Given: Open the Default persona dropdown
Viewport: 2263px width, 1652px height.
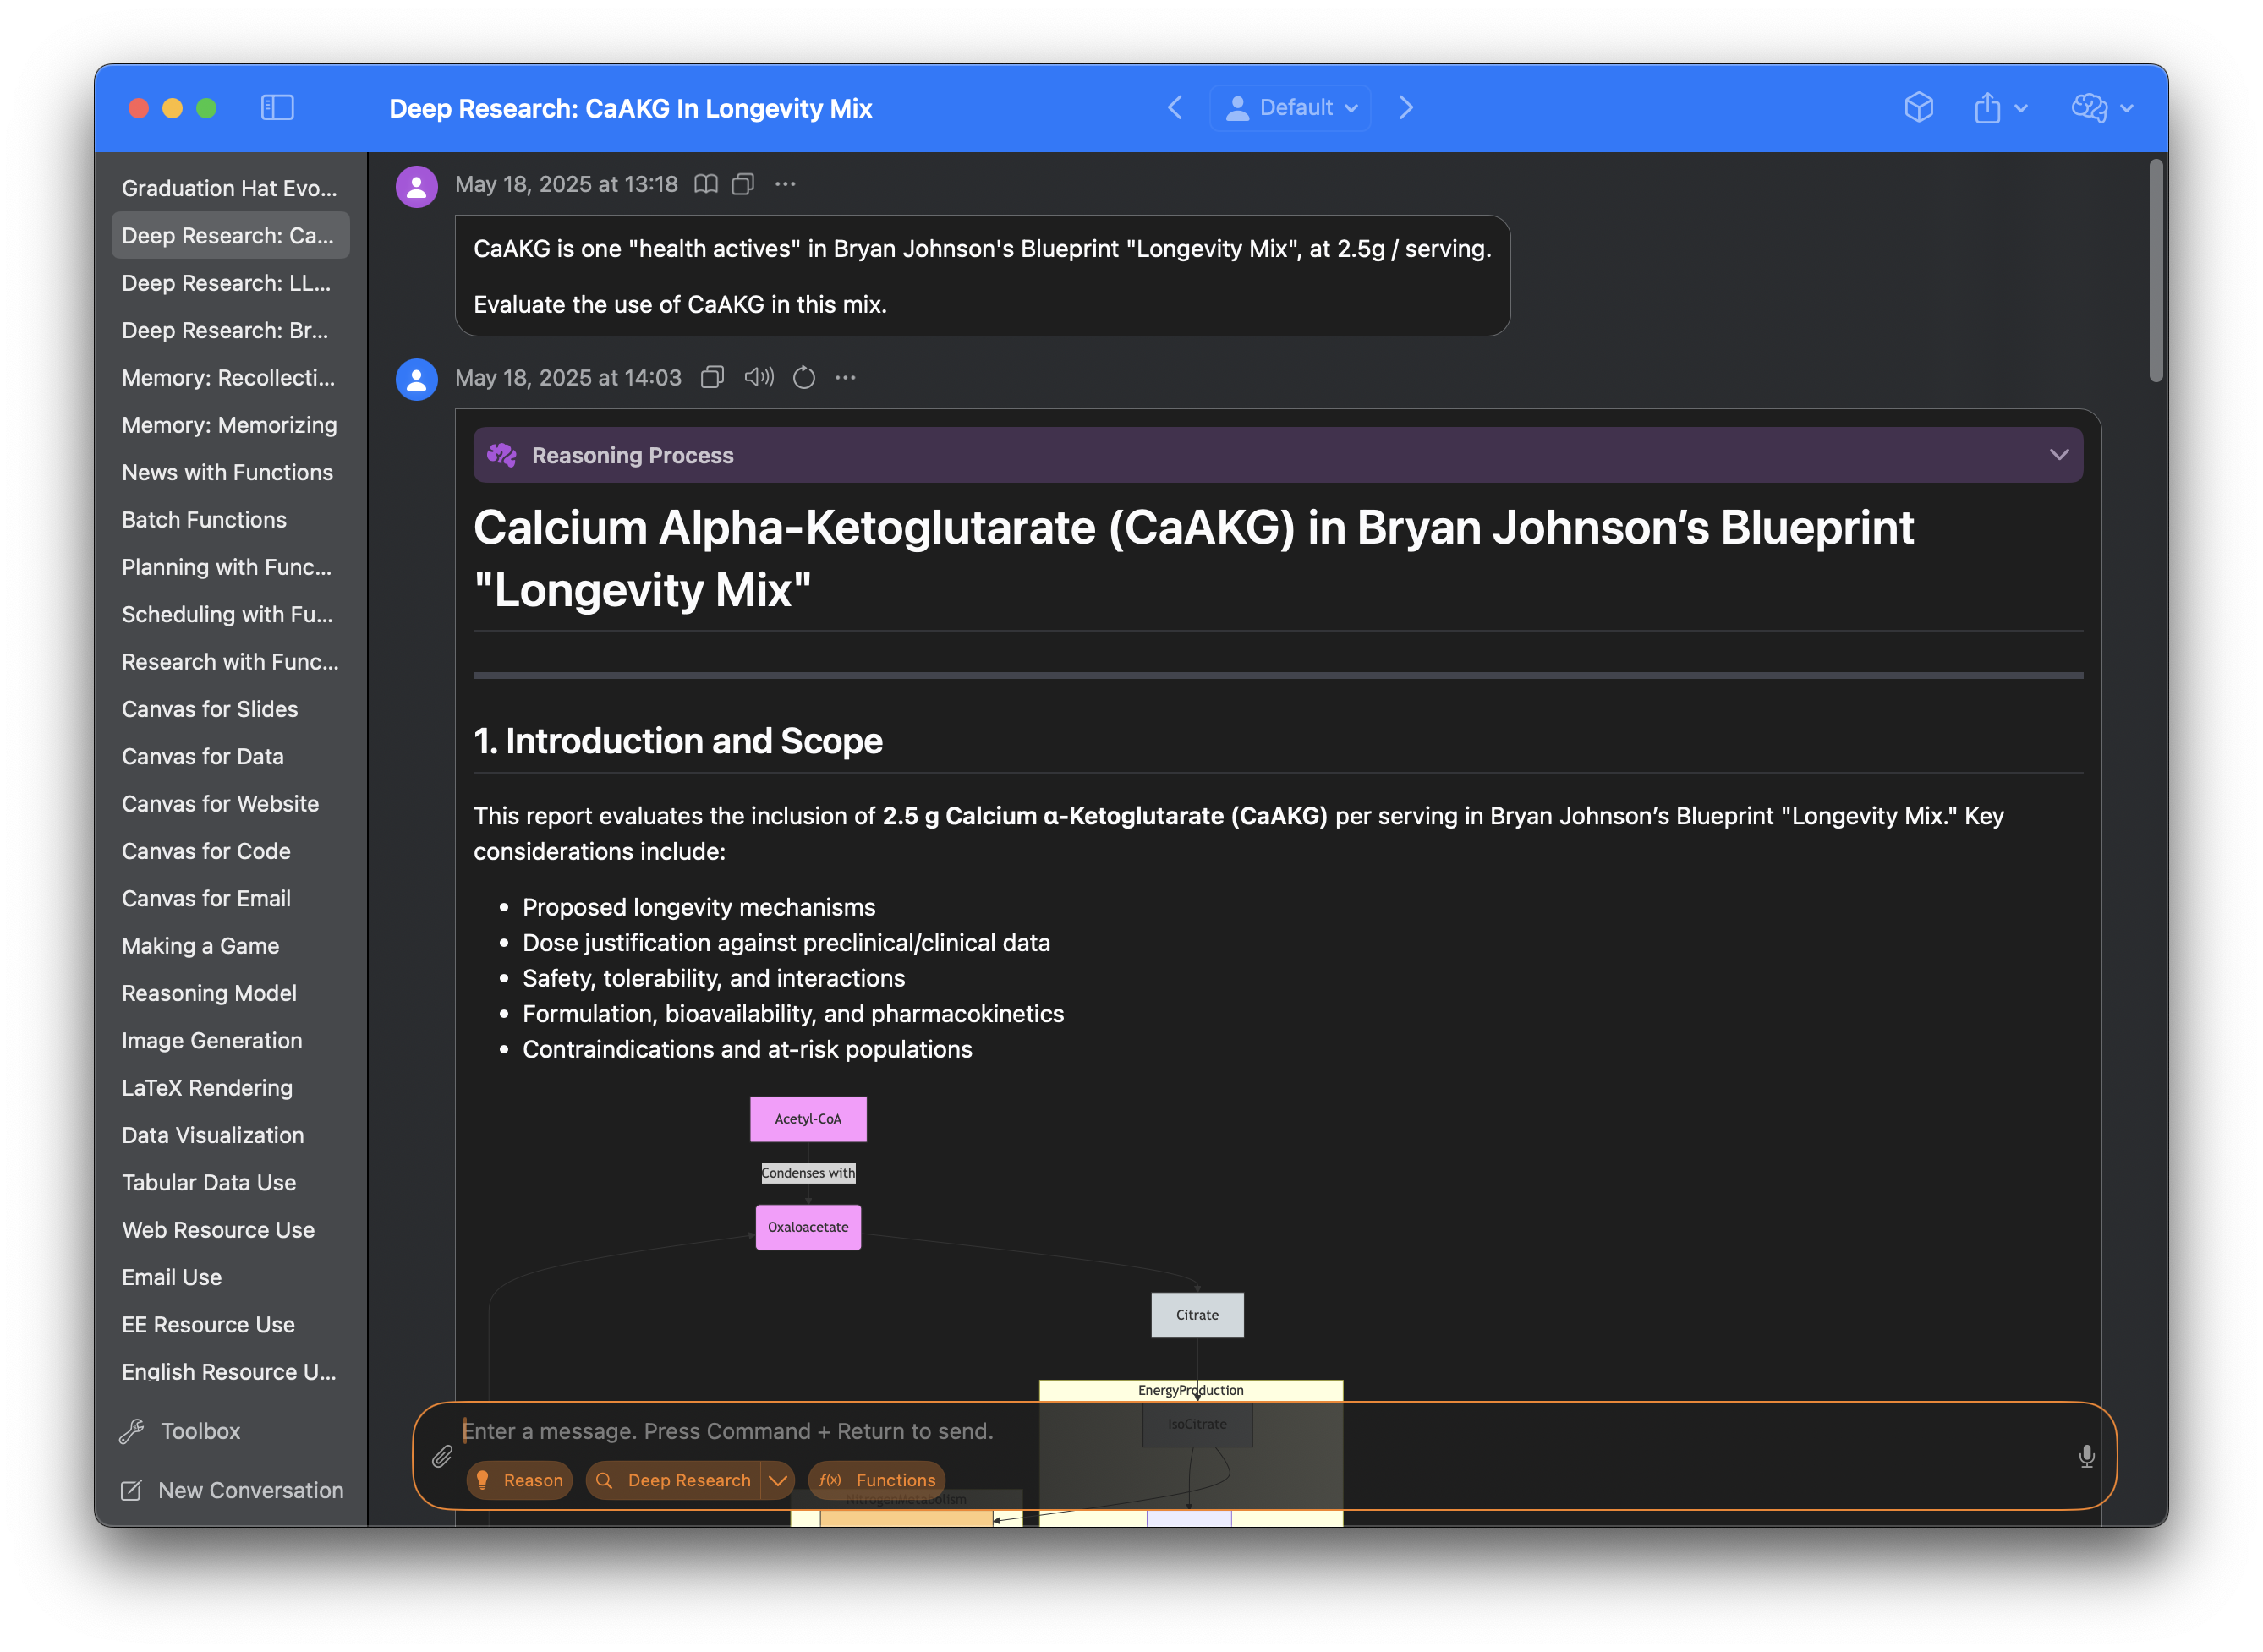Looking at the screenshot, I should 1290,108.
